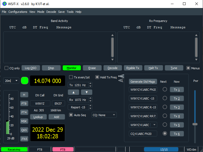Screen dimensions: 203x152
Task: Click Generate Std Msgs button
Action: 143,82
